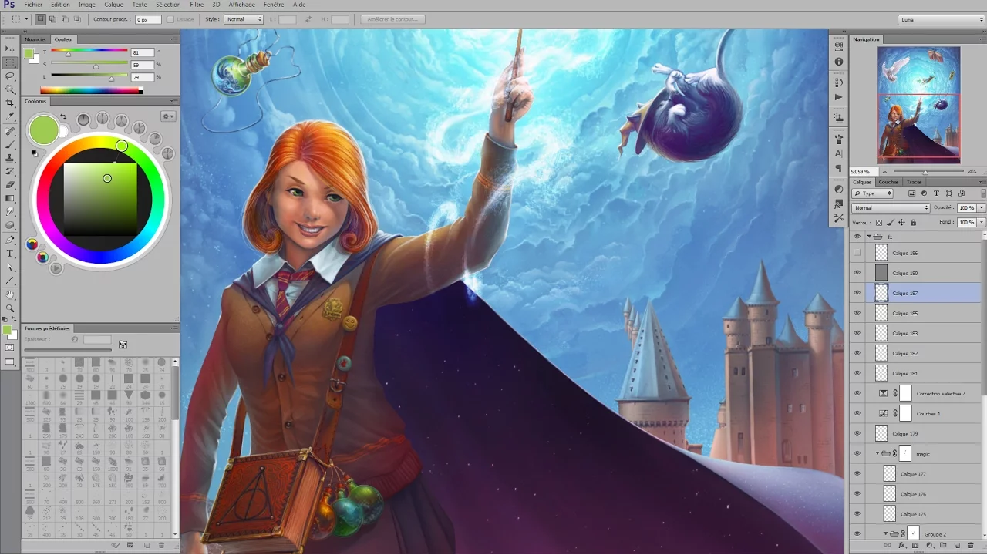Hide the Correction sélective 2 layer

[857, 393]
